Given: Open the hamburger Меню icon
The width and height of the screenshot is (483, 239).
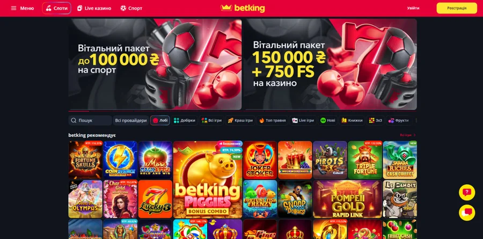Looking at the screenshot, I should [13, 9].
